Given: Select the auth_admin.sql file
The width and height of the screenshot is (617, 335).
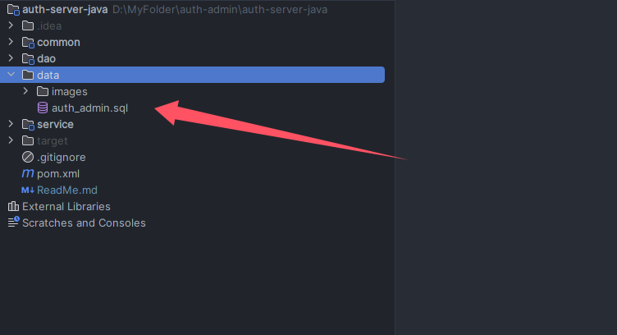Looking at the screenshot, I should pos(89,108).
